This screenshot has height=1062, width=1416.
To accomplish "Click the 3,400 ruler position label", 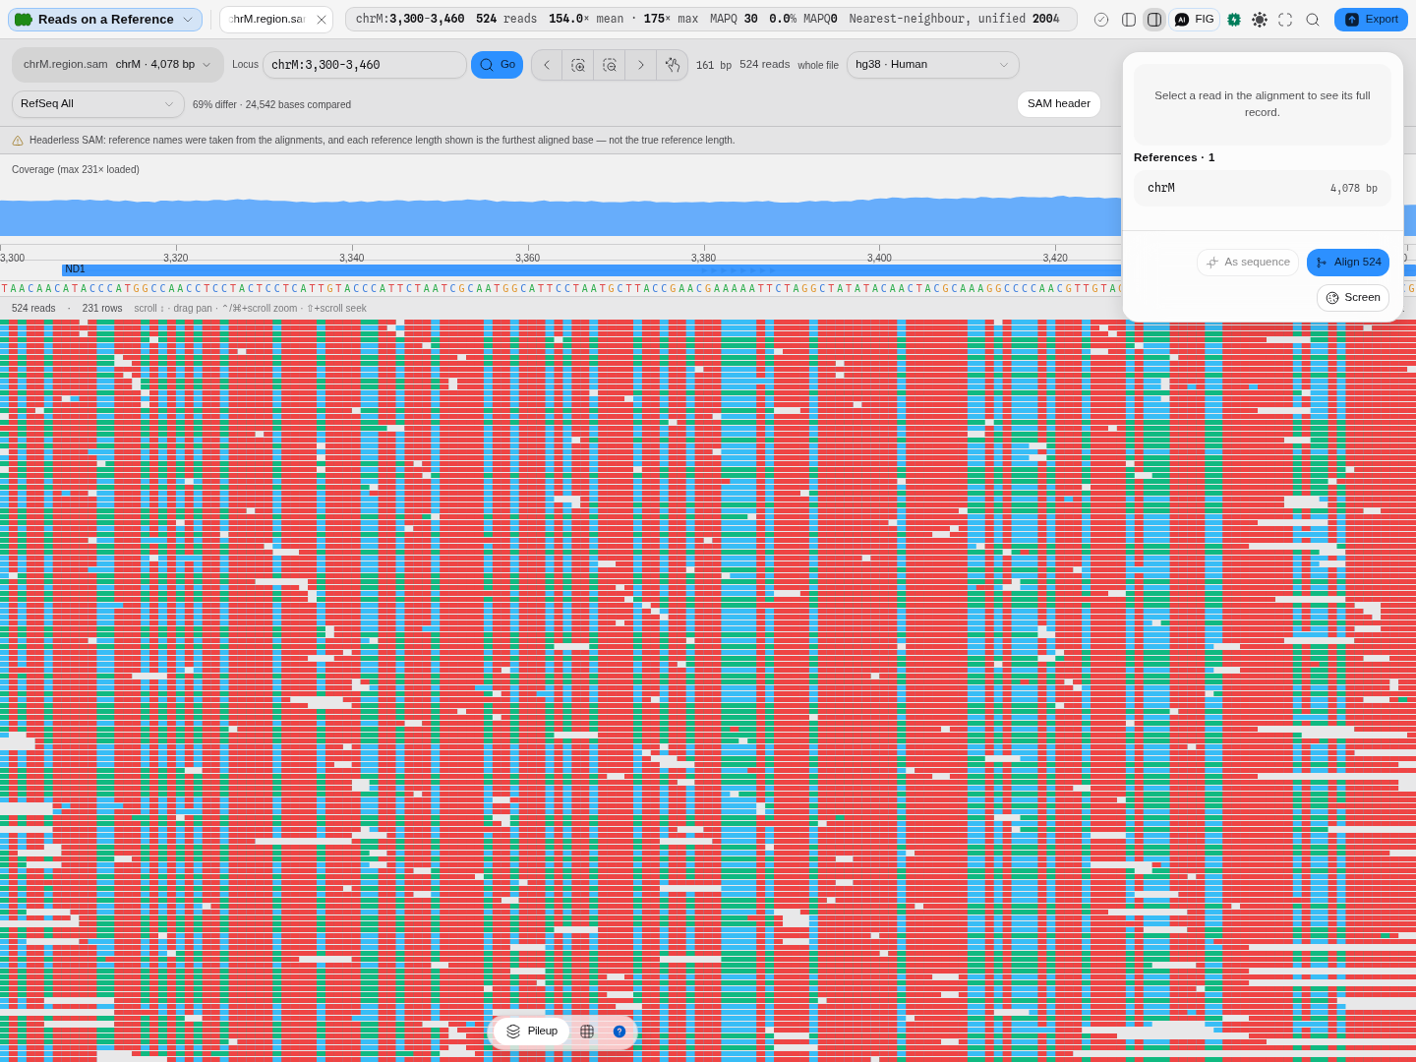I will coord(879,258).
